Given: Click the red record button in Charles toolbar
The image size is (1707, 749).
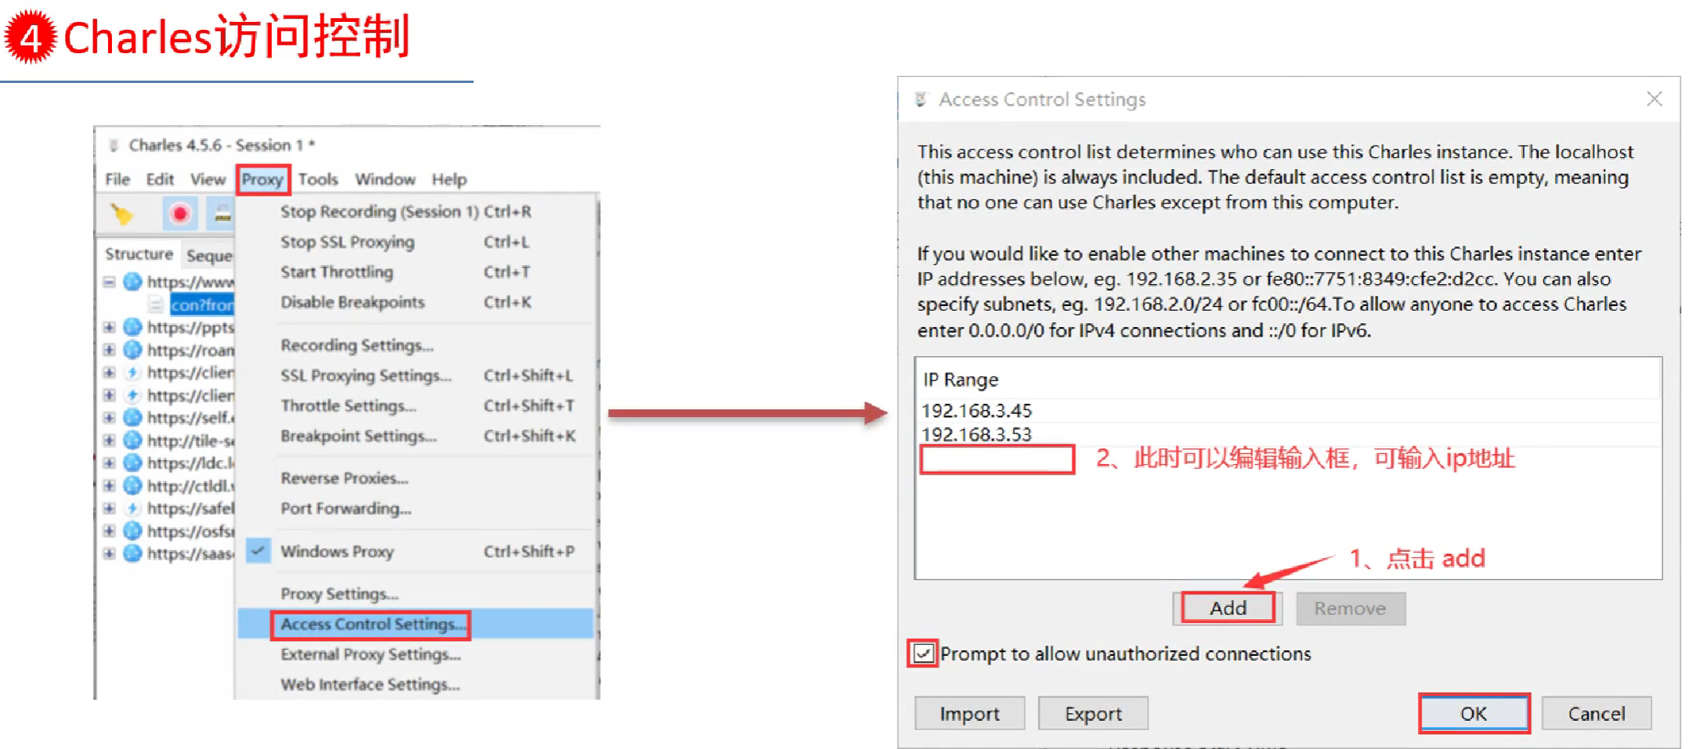Looking at the screenshot, I should pyautogui.click(x=180, y=214).
